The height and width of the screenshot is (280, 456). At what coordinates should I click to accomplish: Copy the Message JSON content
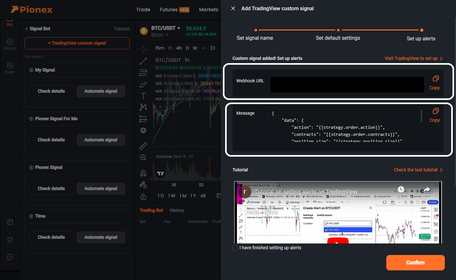[x=435, y=115]
